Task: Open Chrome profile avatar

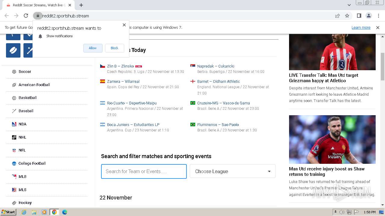Action: (x=369, y=16)
